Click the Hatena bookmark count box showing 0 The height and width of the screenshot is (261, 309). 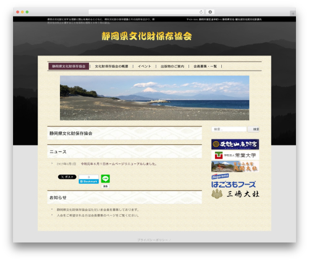pyautogui.click(x=89, y=177)
